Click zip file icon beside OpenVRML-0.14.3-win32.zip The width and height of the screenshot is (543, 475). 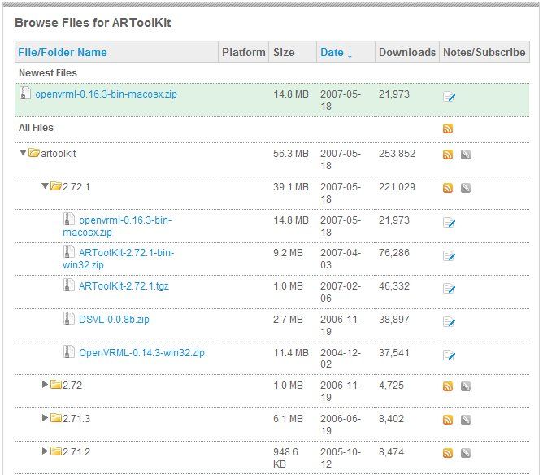69,351
